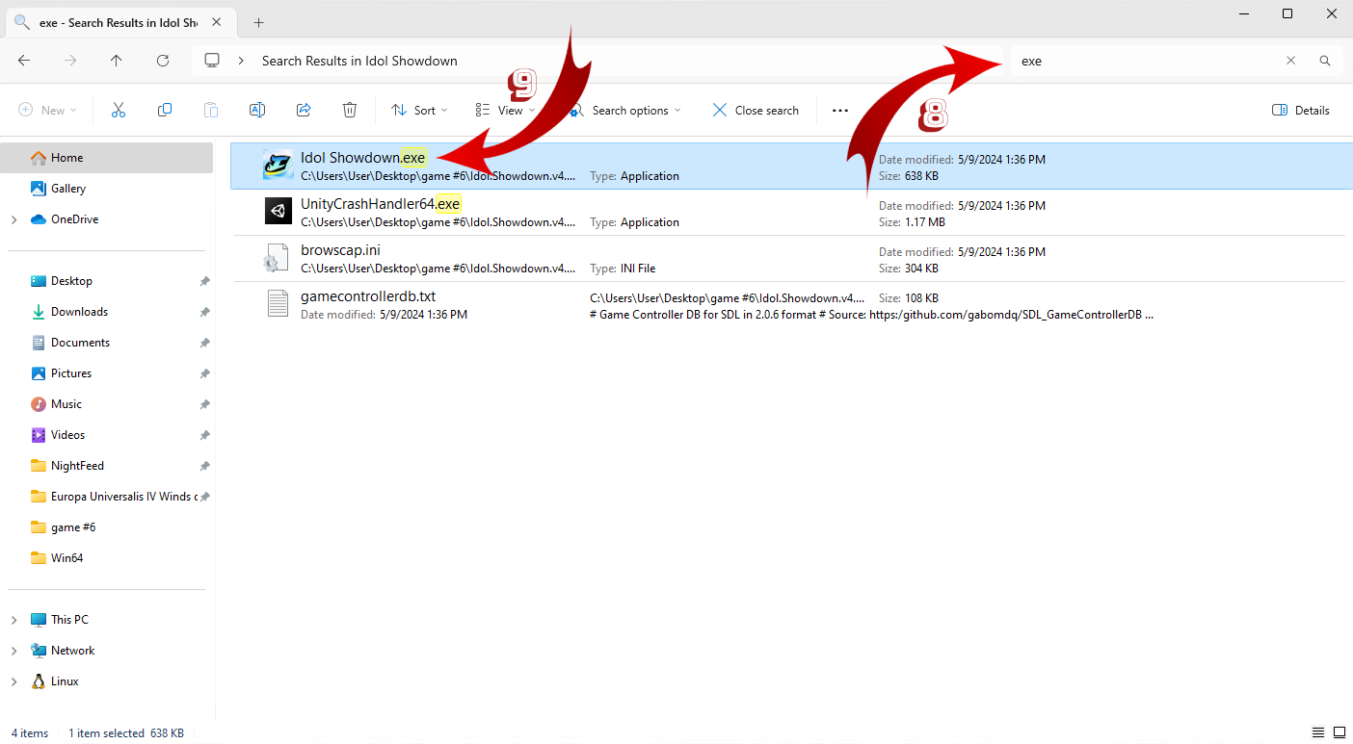Open the more options ellipsis menu
The image size is (1353, 744).
pos(840,111)
